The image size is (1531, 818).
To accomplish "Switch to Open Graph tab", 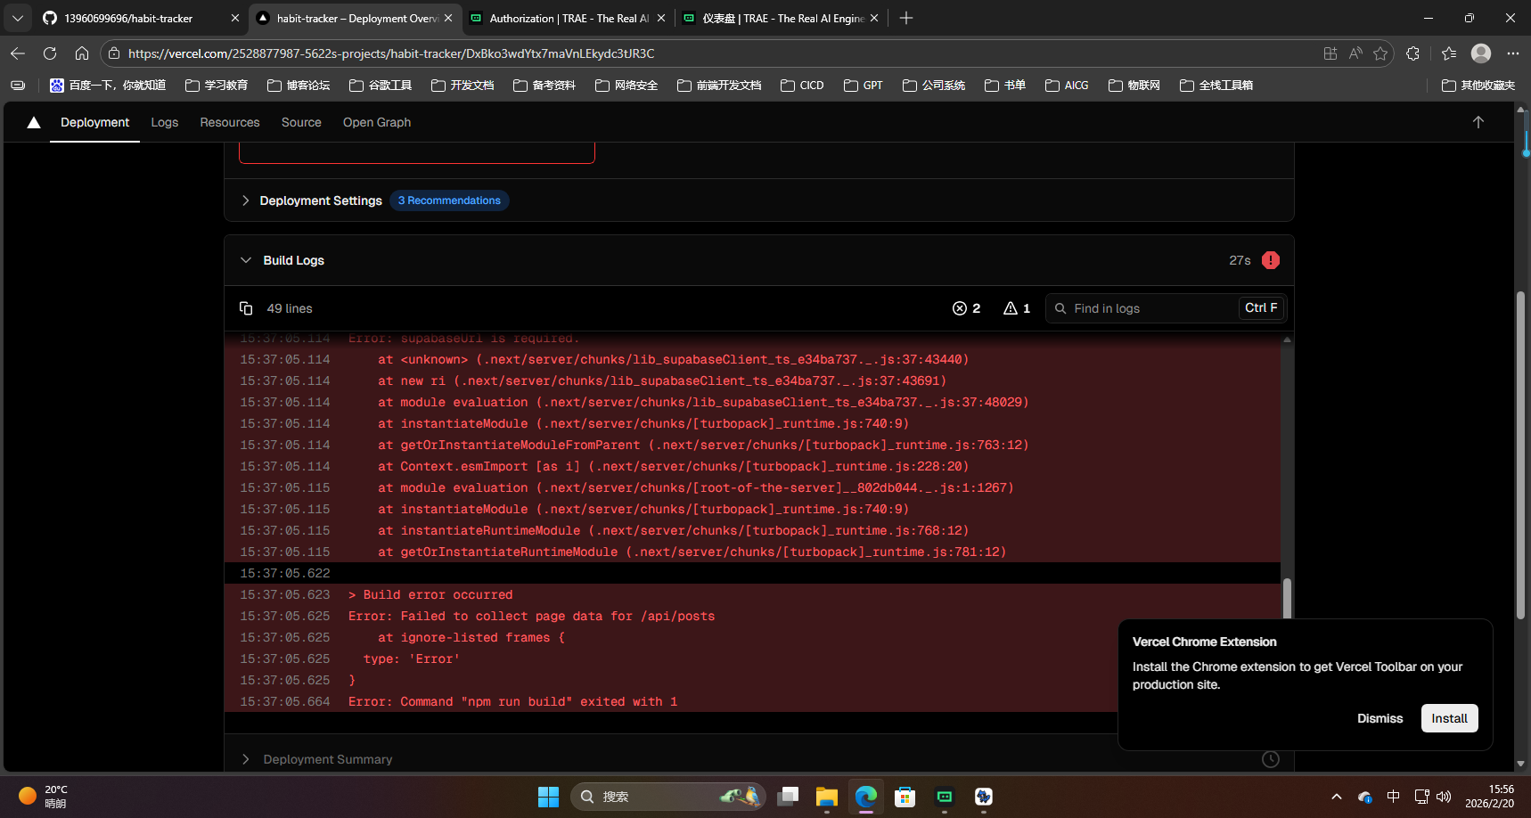I will point(377,122).
